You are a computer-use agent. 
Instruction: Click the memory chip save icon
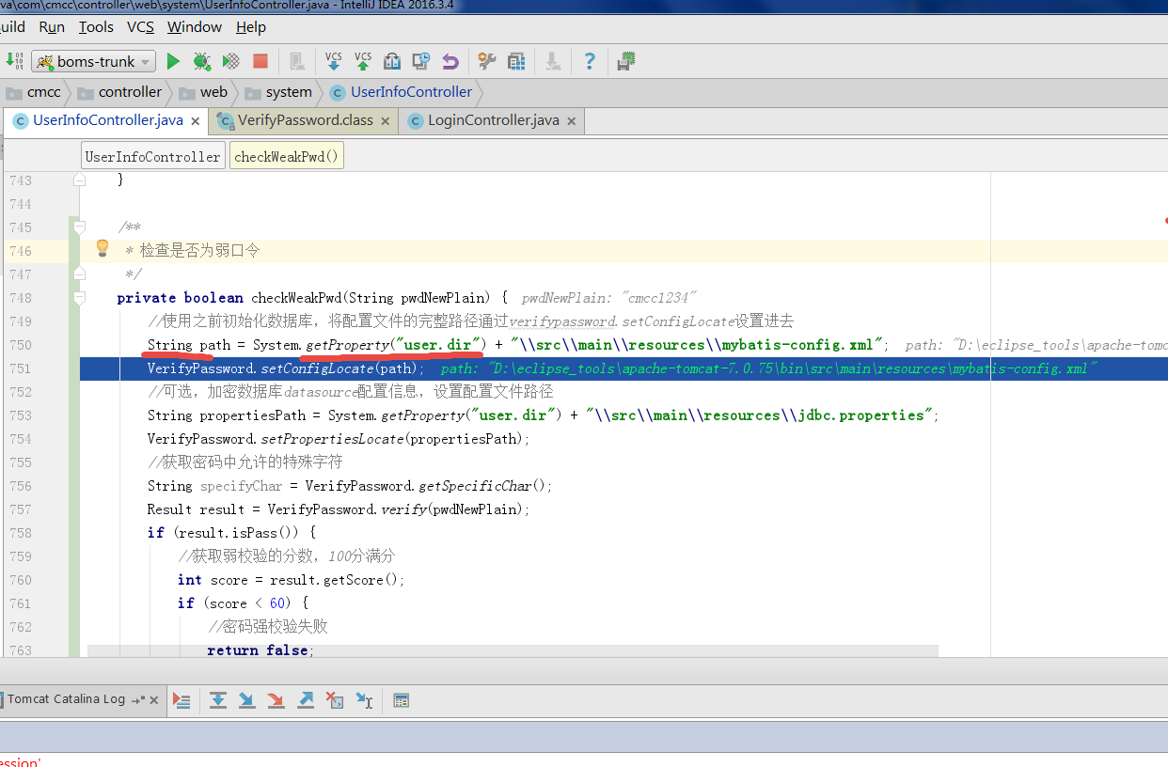pyautogui.click(x=625, y=61)
